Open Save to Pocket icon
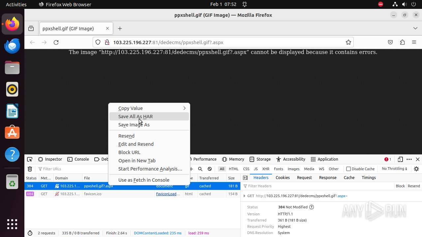 click(390, 42)
